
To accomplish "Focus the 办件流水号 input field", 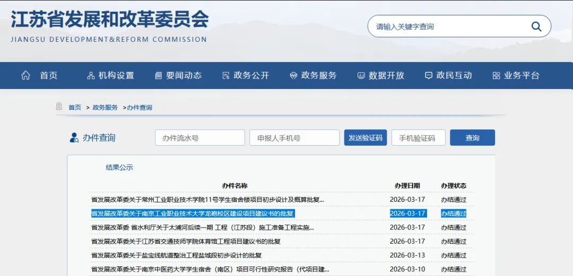I will 200,138.
